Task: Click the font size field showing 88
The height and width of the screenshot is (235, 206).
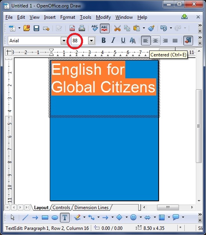Action: pyautogui.click(x=80, y=41)
